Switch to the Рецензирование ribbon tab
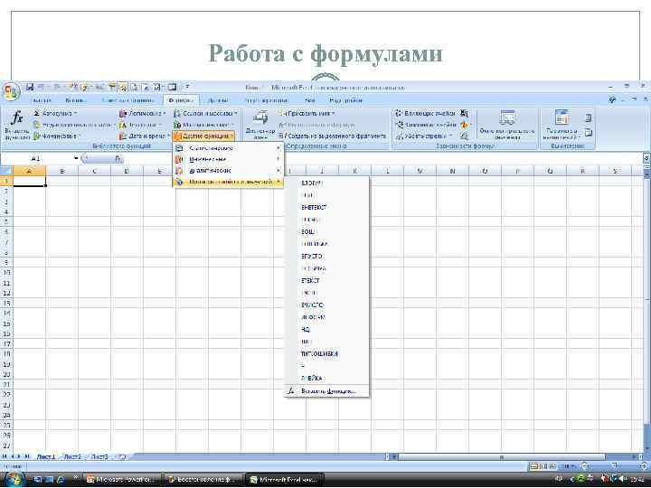 (266, 100)
